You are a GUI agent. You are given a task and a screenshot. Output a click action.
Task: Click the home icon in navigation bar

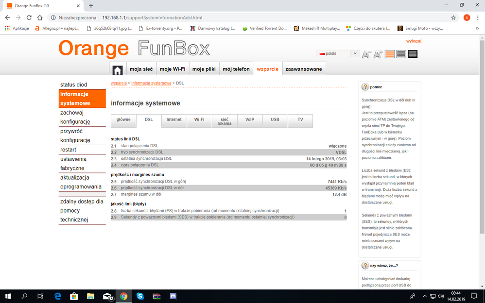tap(118, 69)
